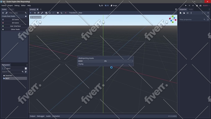211x119 pixels.
Task: Open Inspector object history icon
Action: click(x=208, y=13)
